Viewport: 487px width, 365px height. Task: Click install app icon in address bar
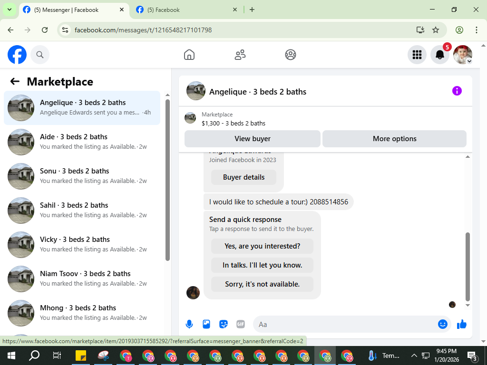tap(420, 30)
